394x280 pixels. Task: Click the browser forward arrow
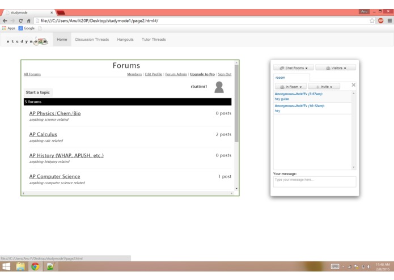[12, 21]
